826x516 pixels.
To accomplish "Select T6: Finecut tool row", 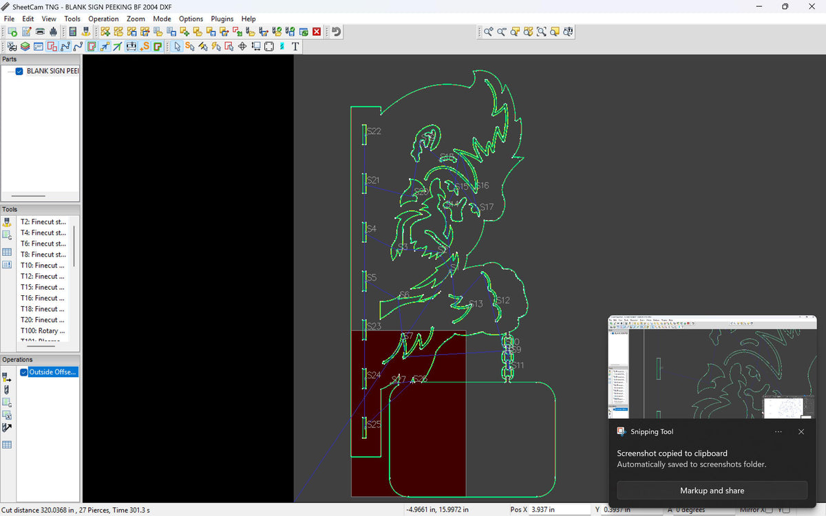I will point(43,244).
